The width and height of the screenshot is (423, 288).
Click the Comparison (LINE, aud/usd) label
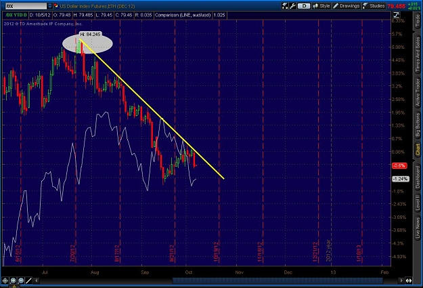183,15
